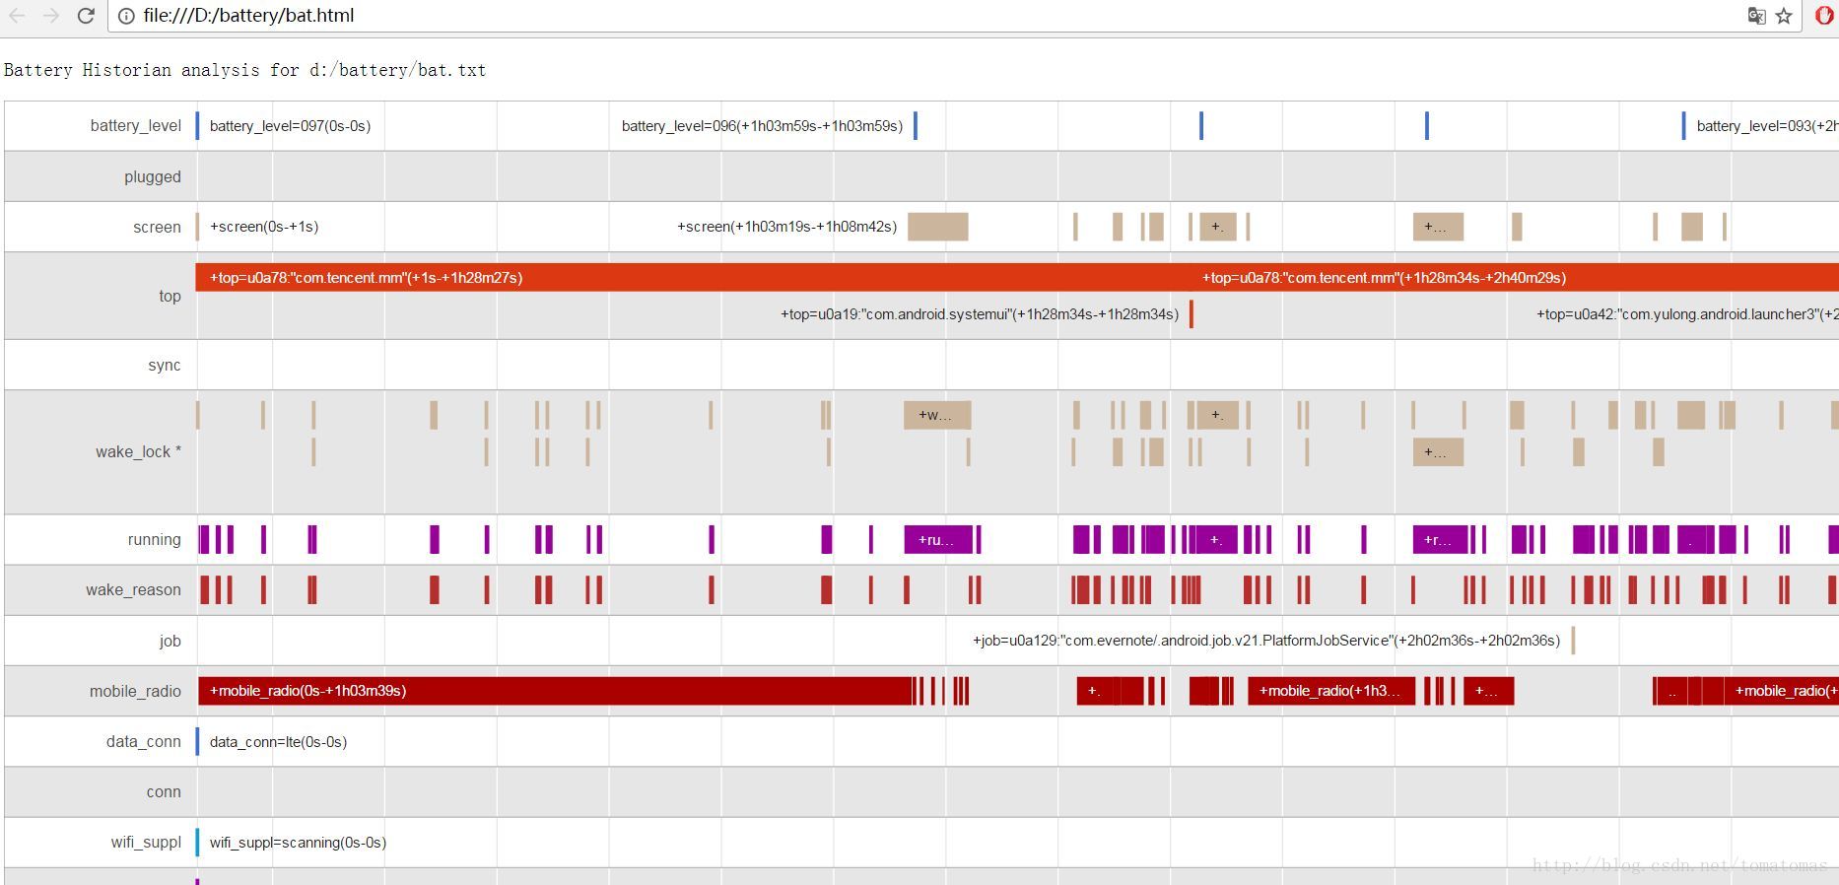Click the +r... running block

pyautogui.click(x=1440, y=539)
